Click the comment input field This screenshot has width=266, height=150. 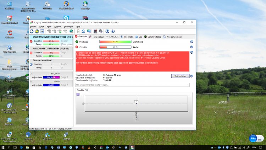click(x=132, y=85)
